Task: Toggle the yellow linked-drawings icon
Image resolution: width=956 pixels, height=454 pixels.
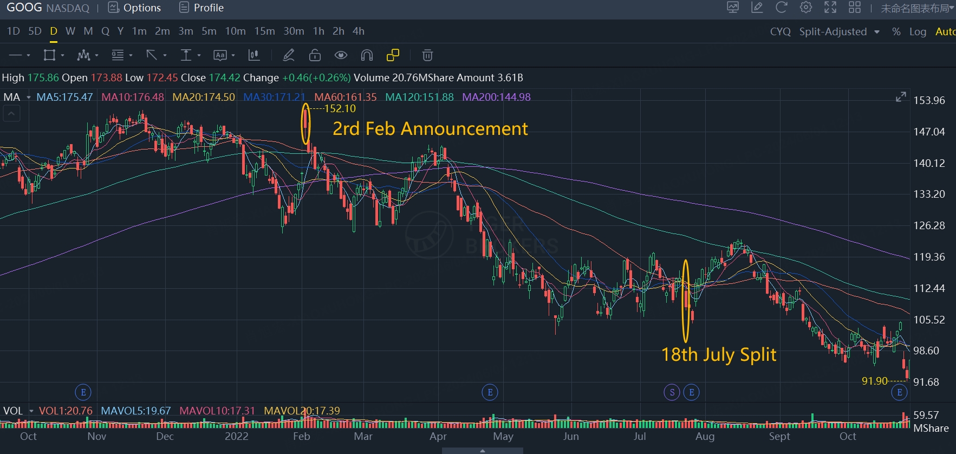Action: click(x=393, y=55)
